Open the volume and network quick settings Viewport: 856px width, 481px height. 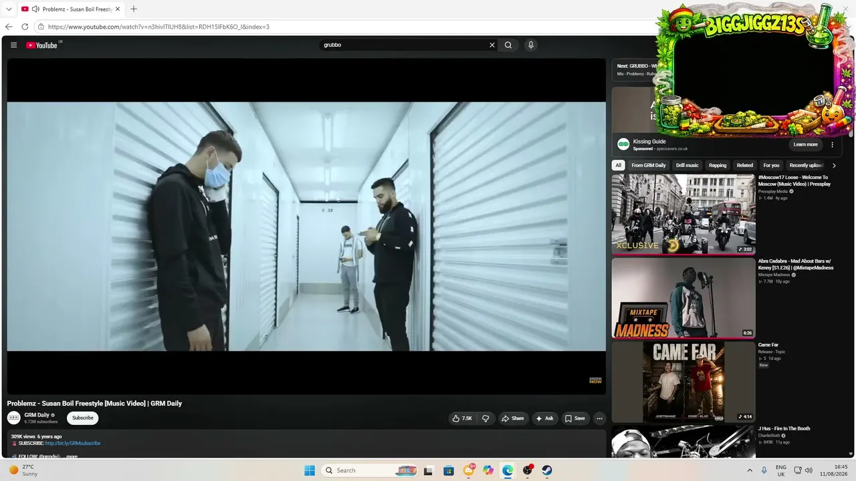803,470
